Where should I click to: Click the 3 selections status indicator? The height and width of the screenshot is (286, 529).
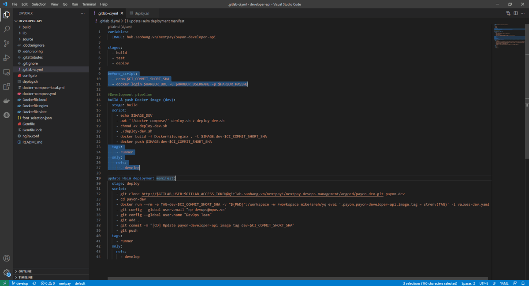[x=430, y=283]
